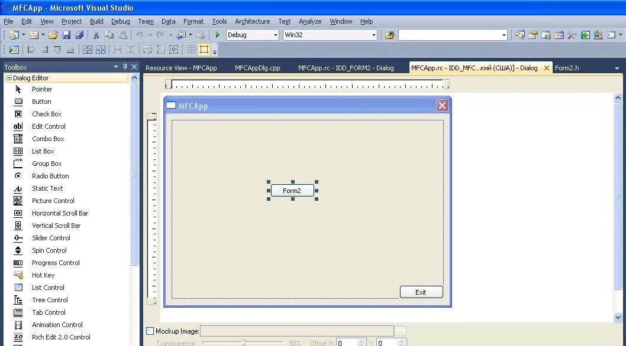Click the Align Lefts icon
The height and width of the screenshot is (346, 626).
point(31,50)
